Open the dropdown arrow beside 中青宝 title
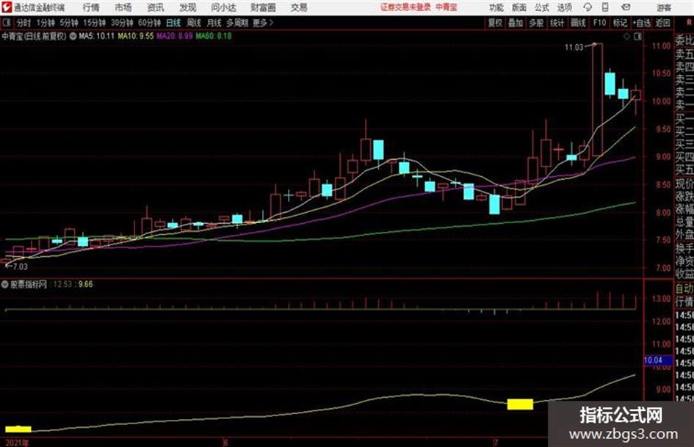This screenshot has width=694, height=447. pyautogui.click(x=73, y=36)
